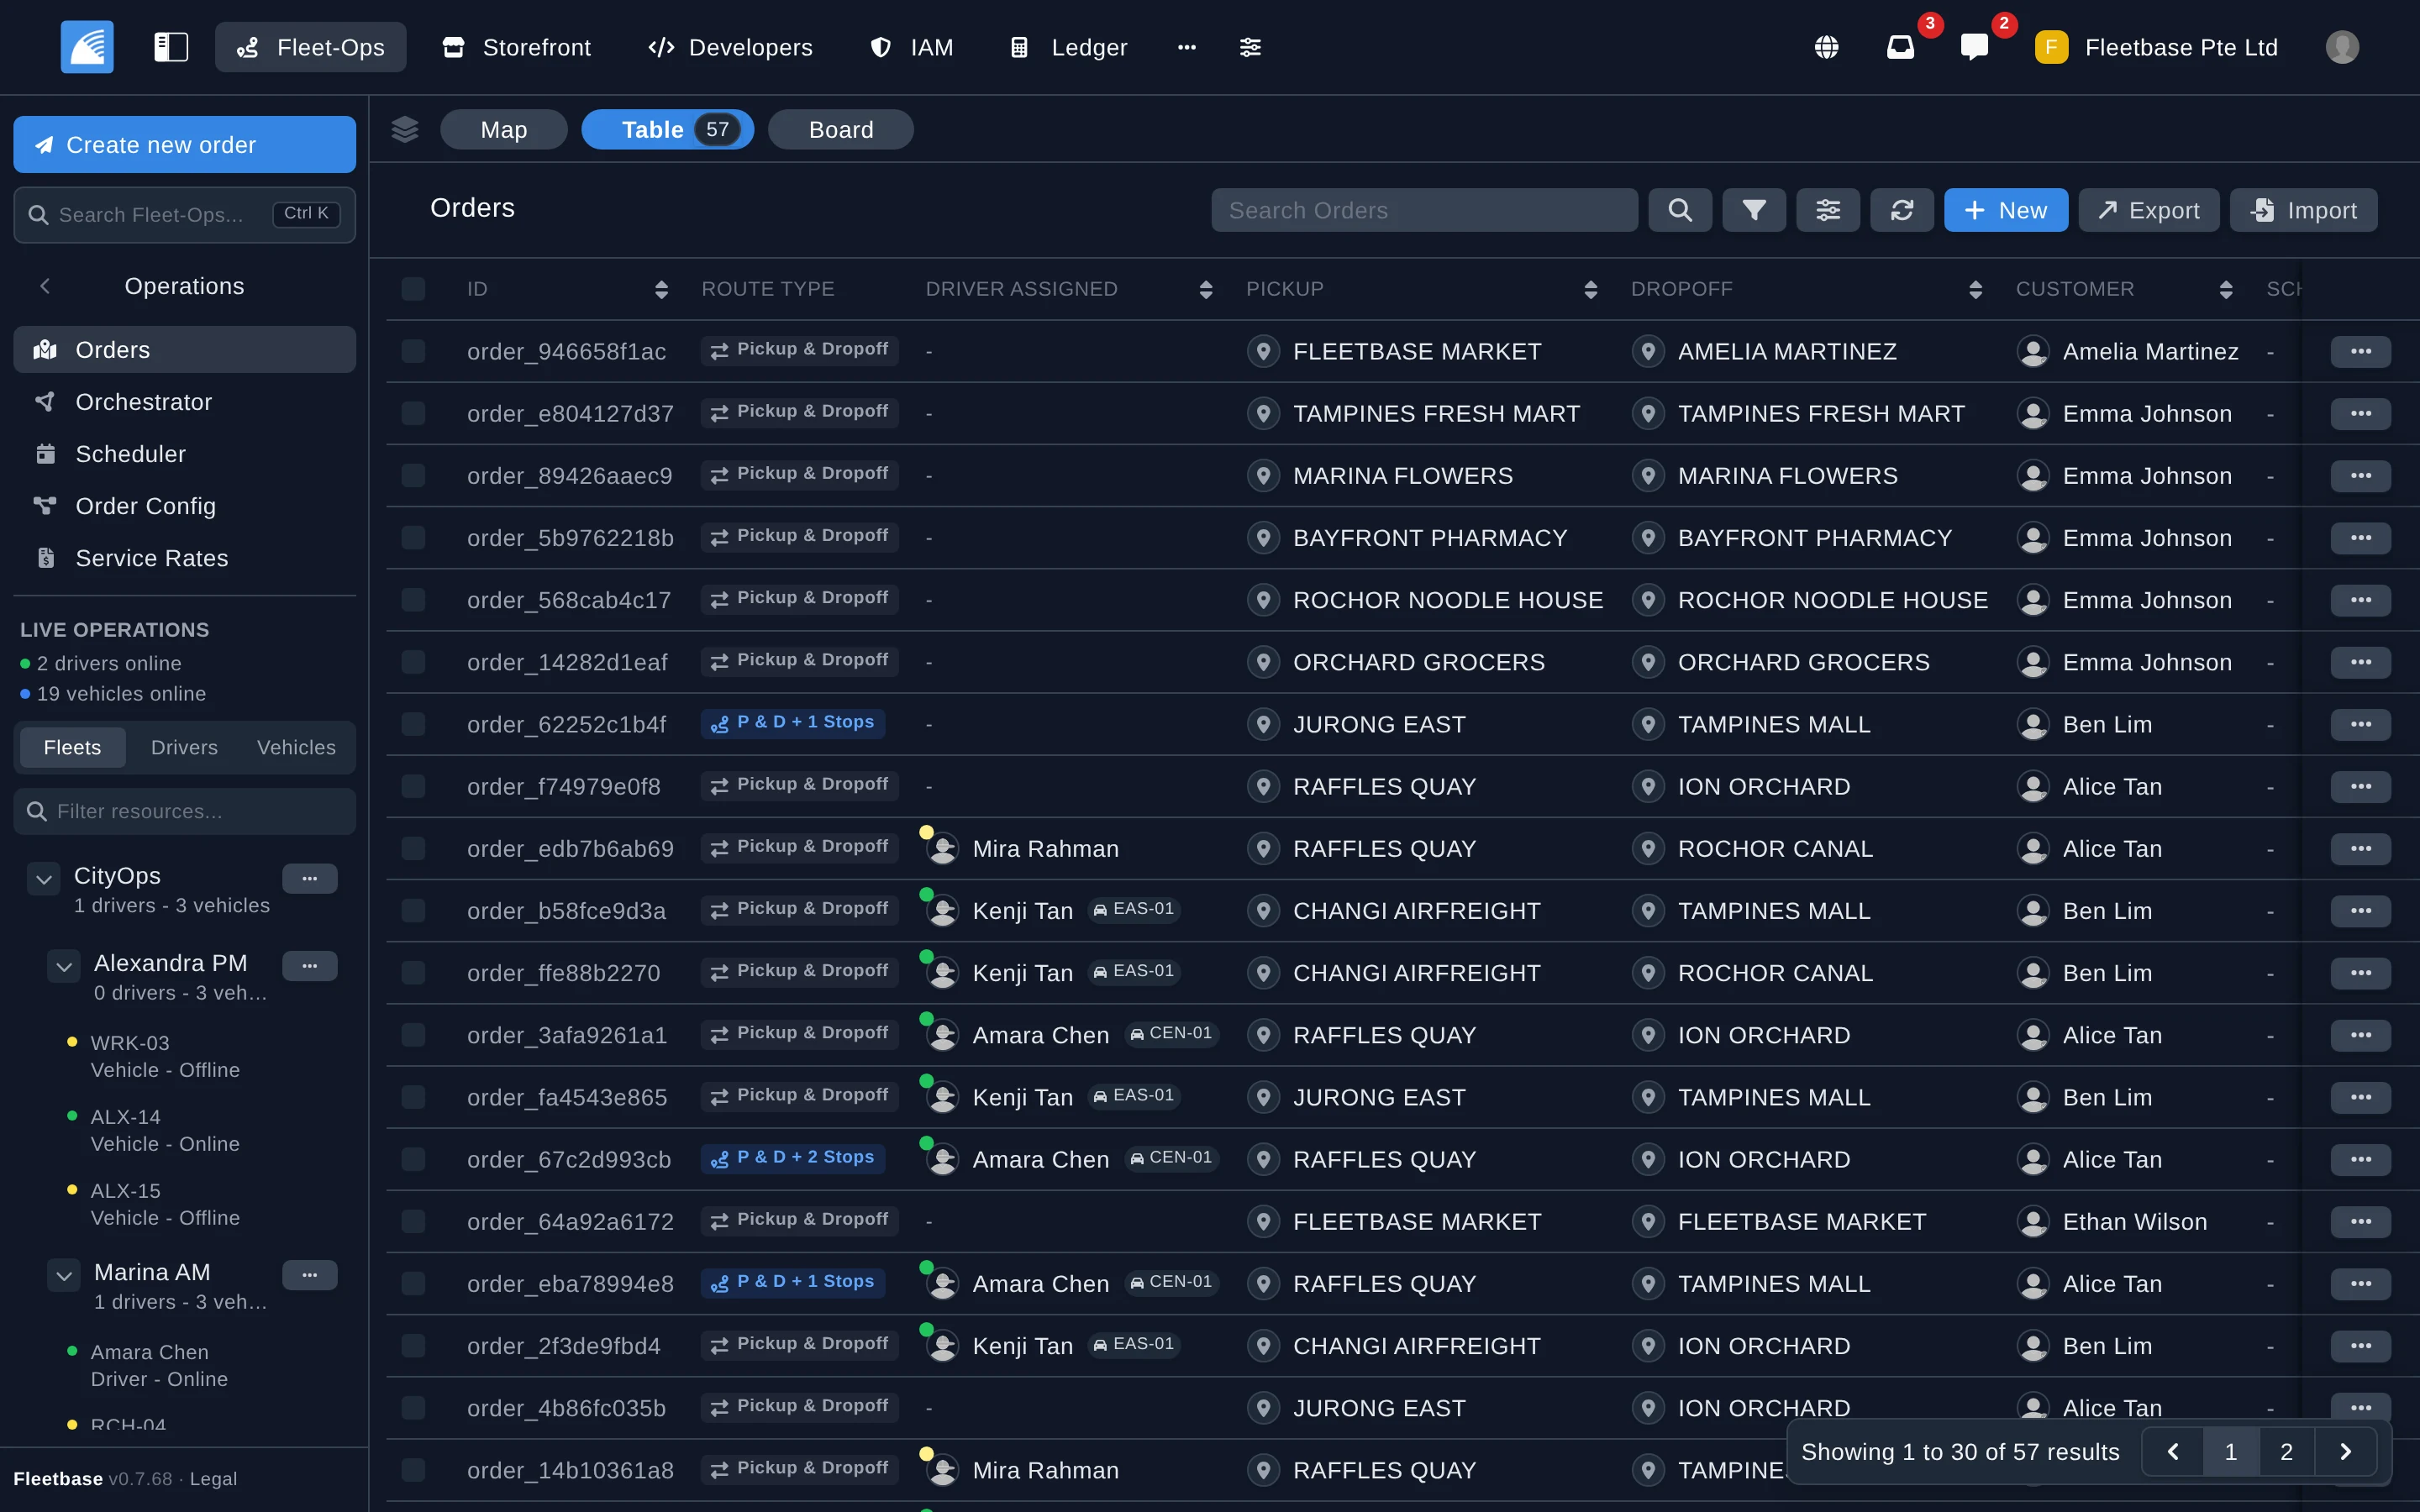Image resolution: width=2420 pixels, height=1512 pixels.
Task: Open the column settings sliders in Orders toolbar
Action: (x=1828, y=210)
